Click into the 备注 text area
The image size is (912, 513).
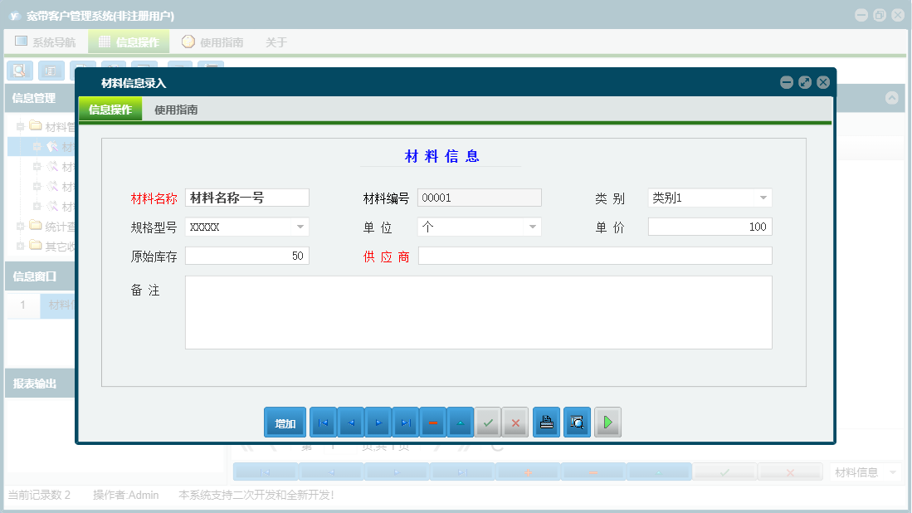pyautogui.click(x=478, y=312)
